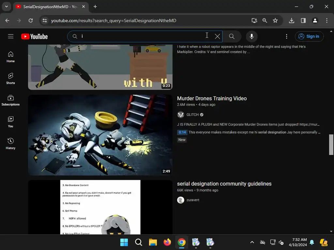Open a new tab with plus button
The width and height of the screenshot is (334, 250).
[95, 7]
